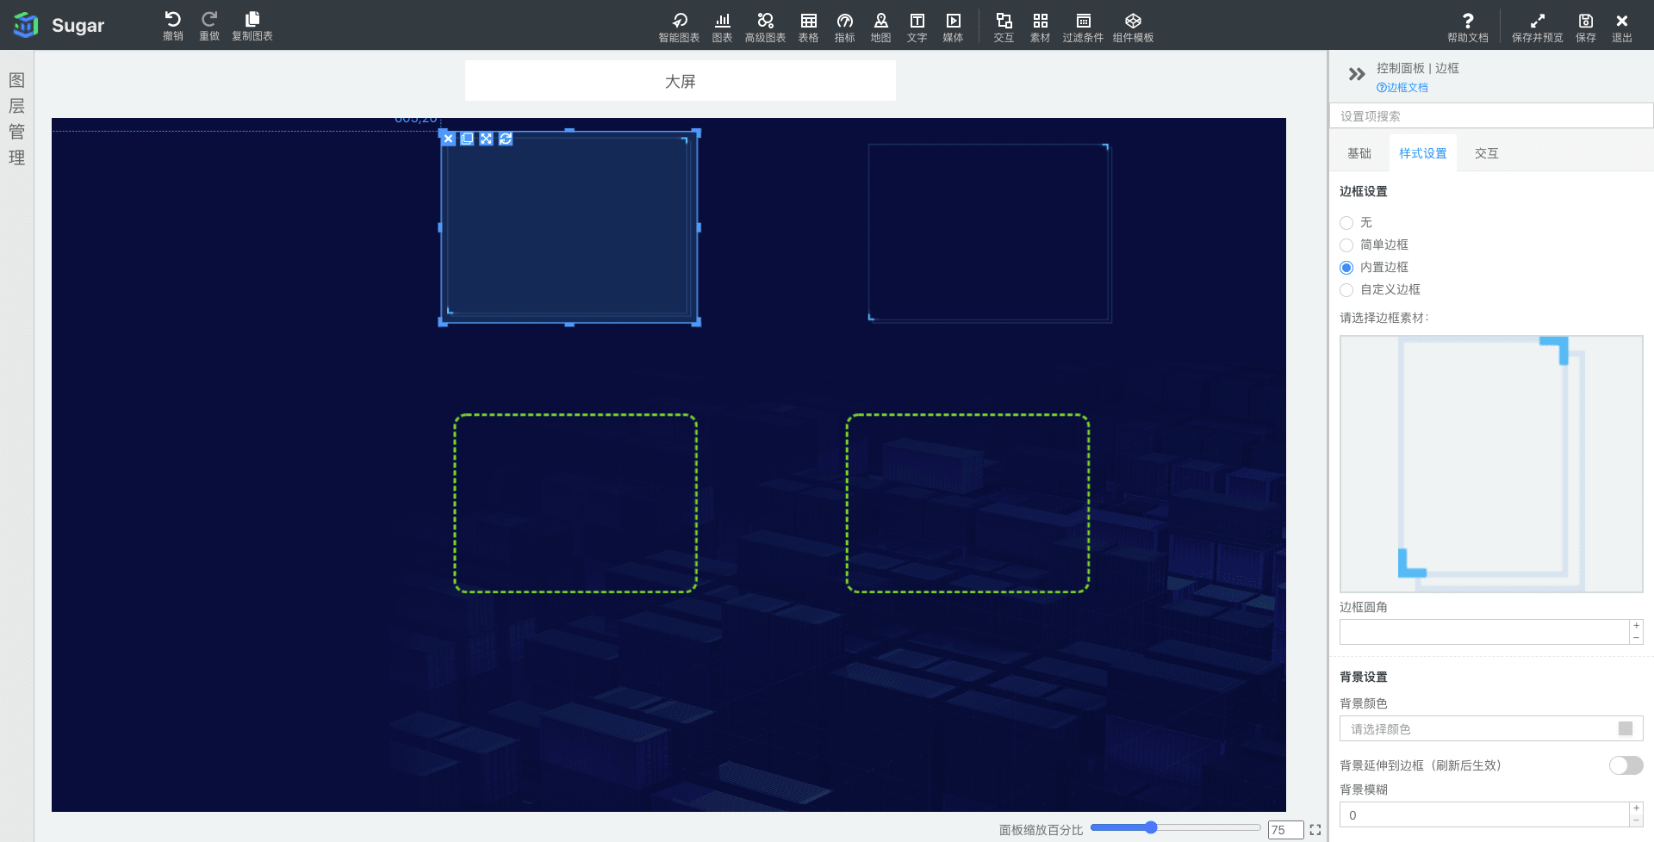Click 保存并预览 save and preview

[x=1537, y=28]
